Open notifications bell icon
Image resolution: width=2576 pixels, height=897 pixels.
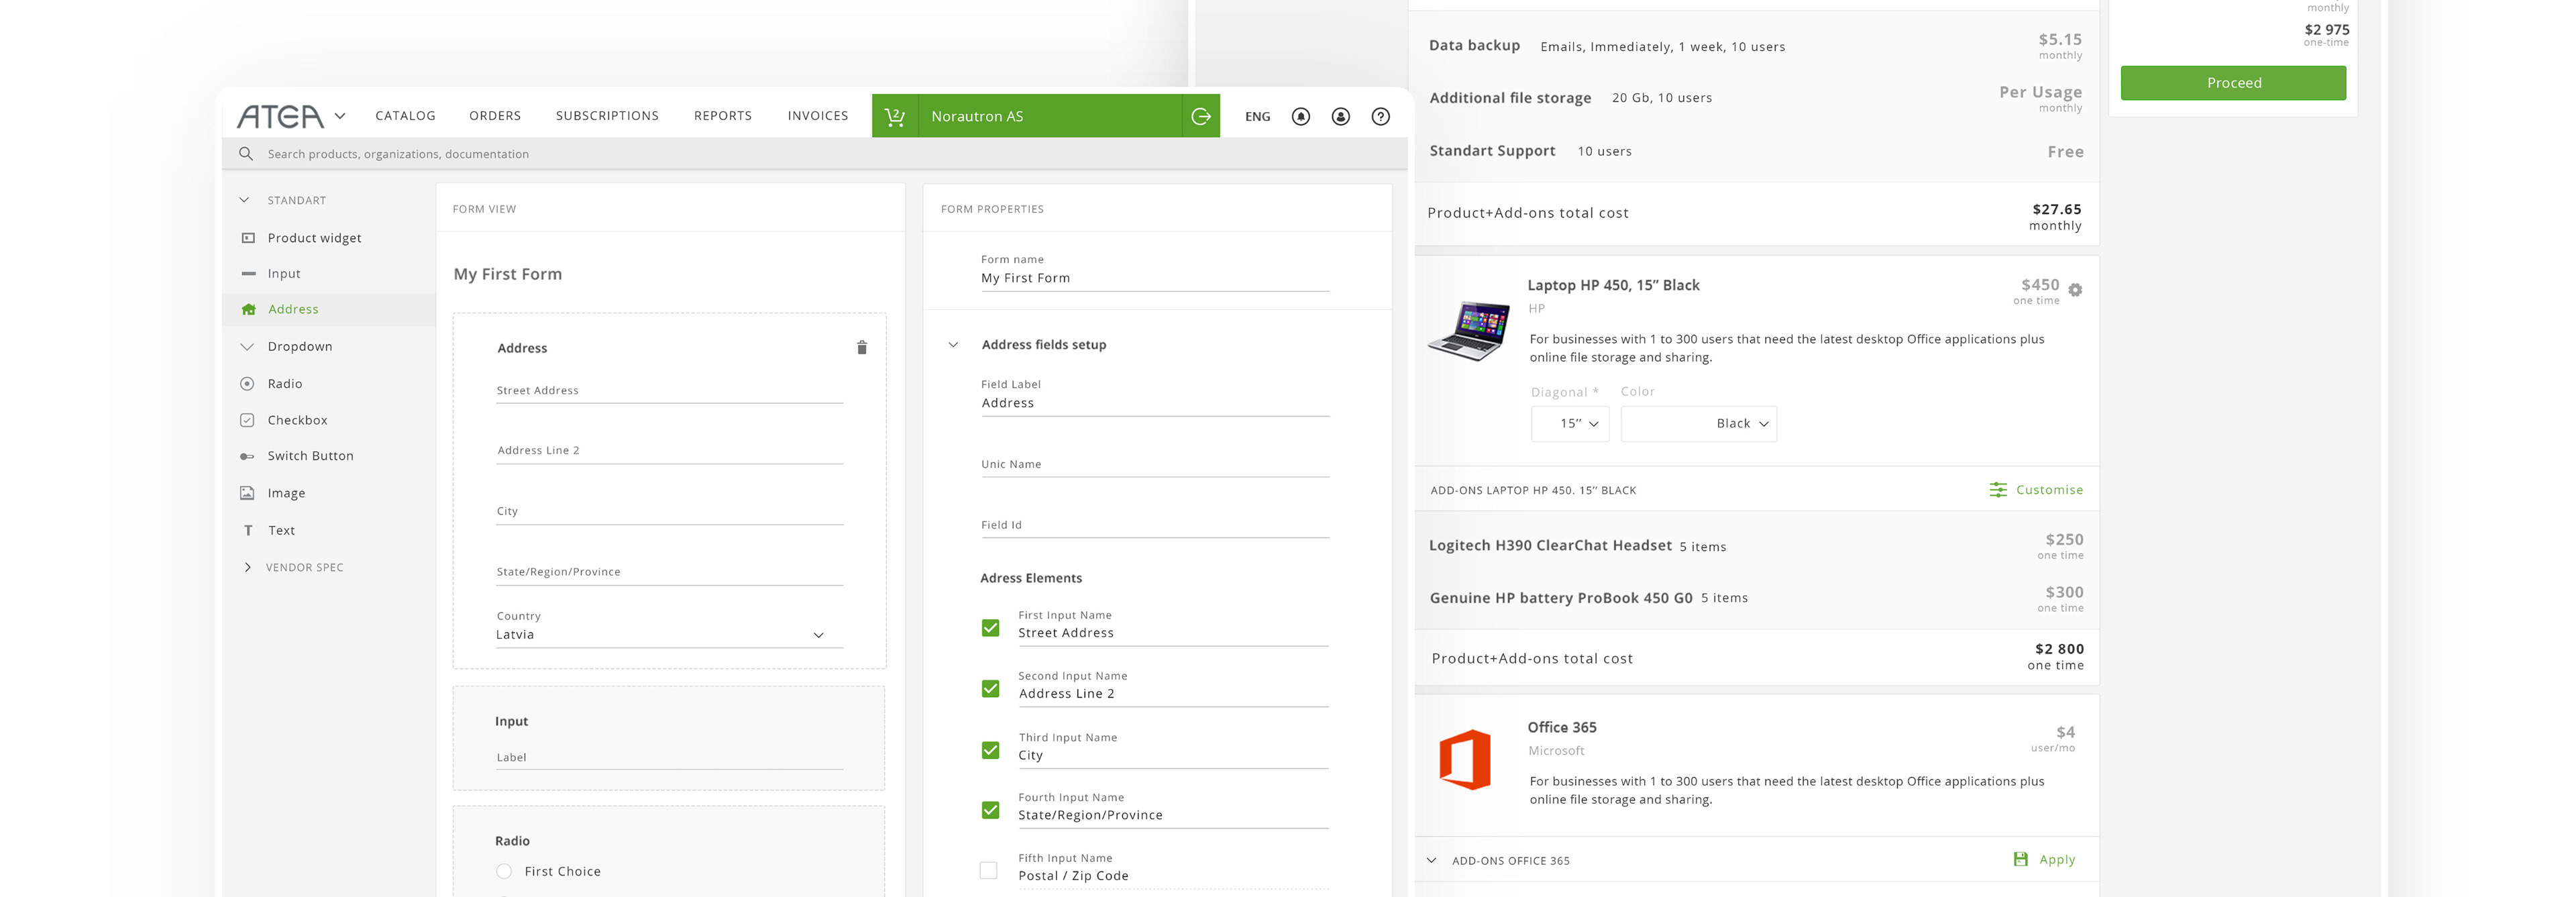pos(1301,117)
